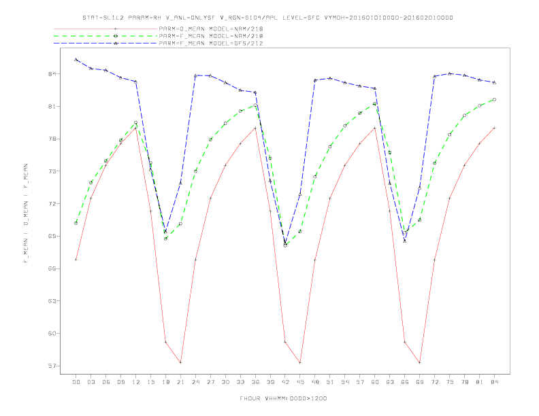The width and height of the screenshot is (539, 416).
Task: Click x-axis tick label 00
Action: click(76, 382)
